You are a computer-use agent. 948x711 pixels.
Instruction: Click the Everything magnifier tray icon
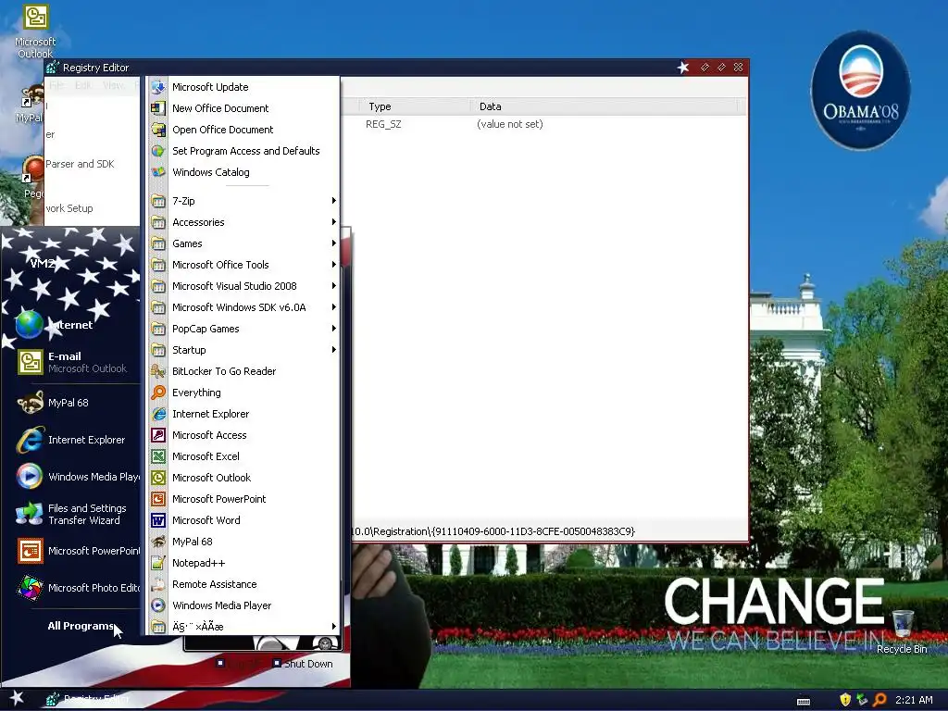pos(879,700)
